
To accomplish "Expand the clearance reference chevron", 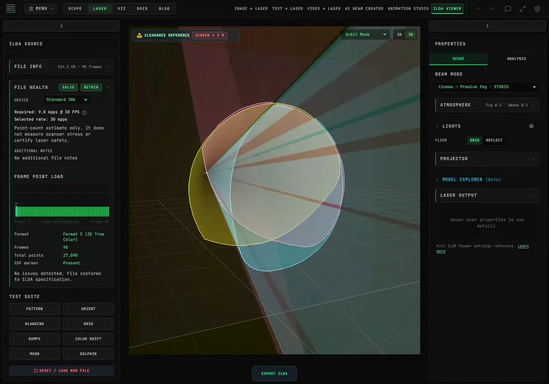I will tap(232, 35).
